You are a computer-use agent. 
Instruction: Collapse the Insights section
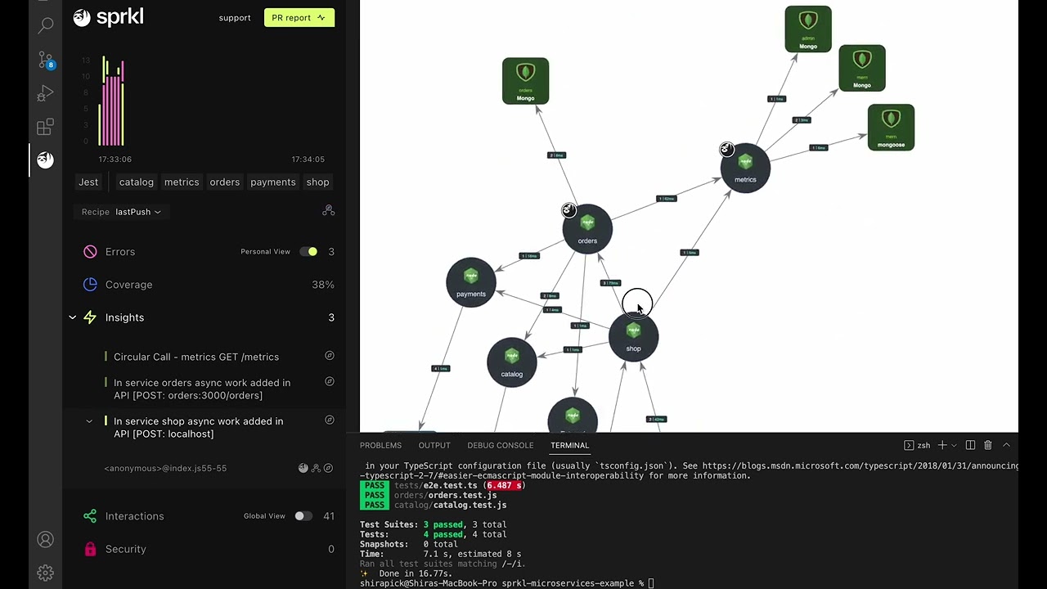73,317
